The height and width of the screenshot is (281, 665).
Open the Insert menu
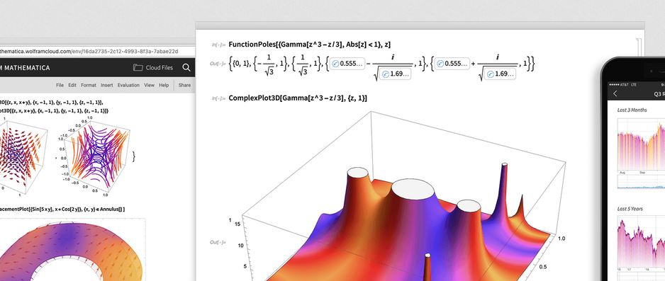(x=107, y=85)
